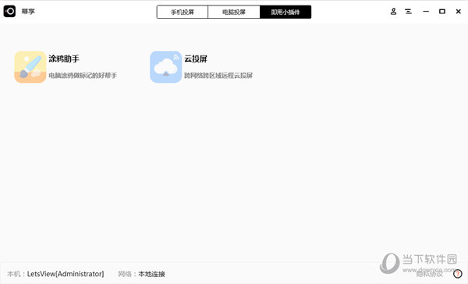The image size is (468, 284).
Task: Open the 云投屏 cloud plugin icon
Action: click(x=166, y=67)
